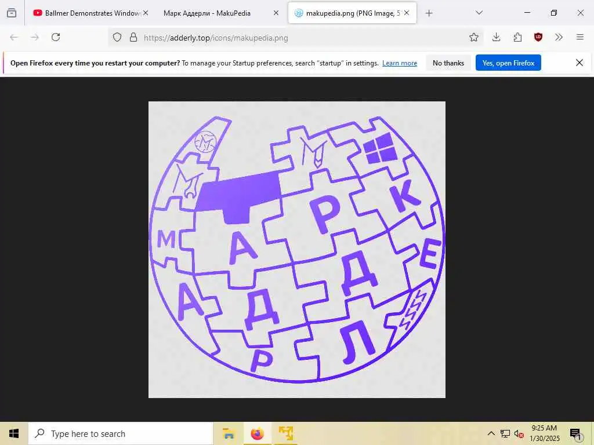
Task: Open File Explorer from taskbar
Action: coord(229,433)
